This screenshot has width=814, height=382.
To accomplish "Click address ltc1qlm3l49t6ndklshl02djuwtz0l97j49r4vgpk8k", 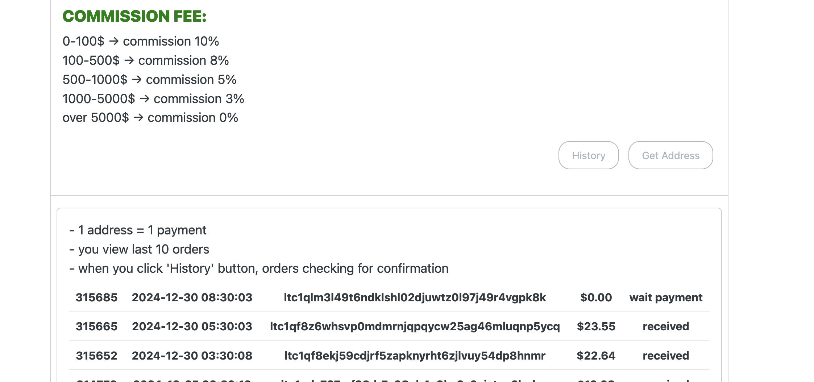I will 415,297.
